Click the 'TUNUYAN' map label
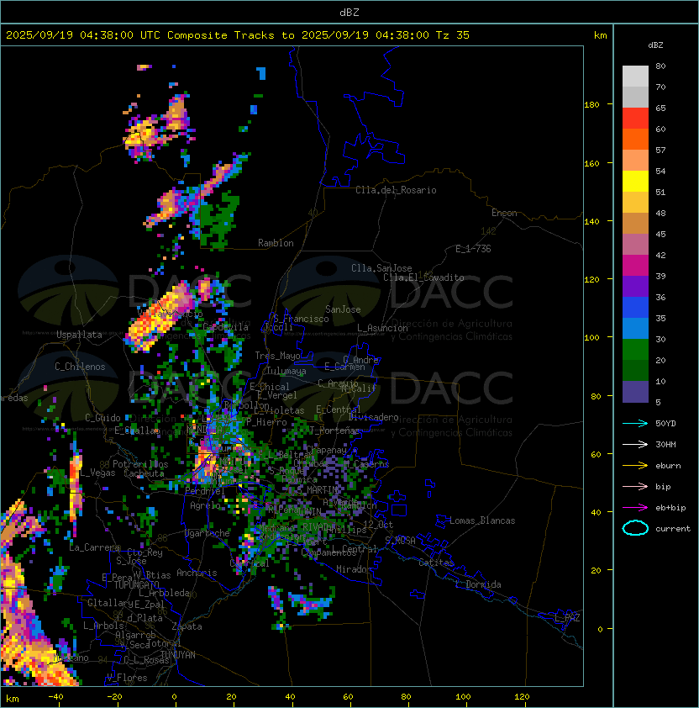 [x=178, y=655]
